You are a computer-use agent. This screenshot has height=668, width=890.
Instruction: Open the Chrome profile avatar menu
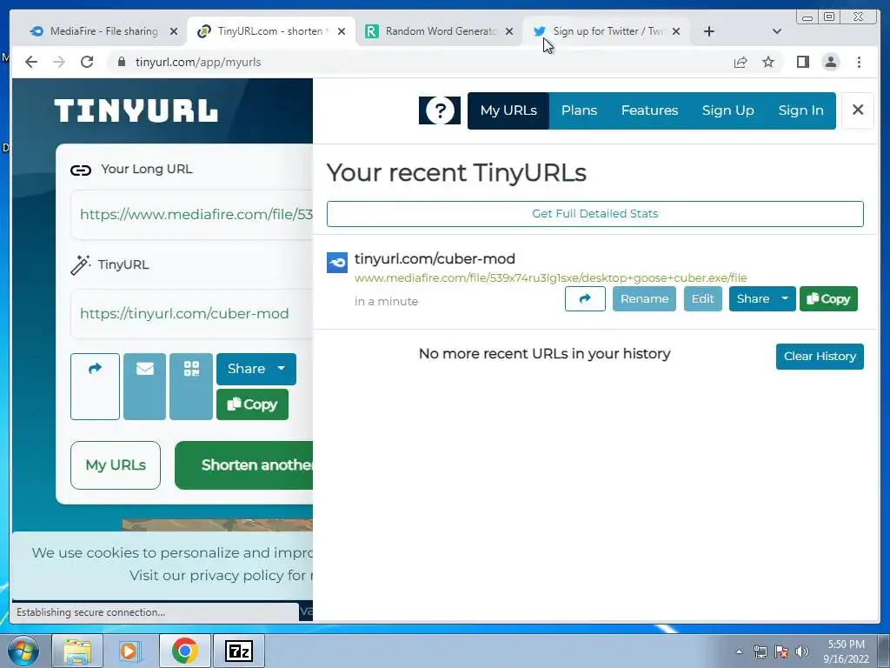(x=830, y=62)
